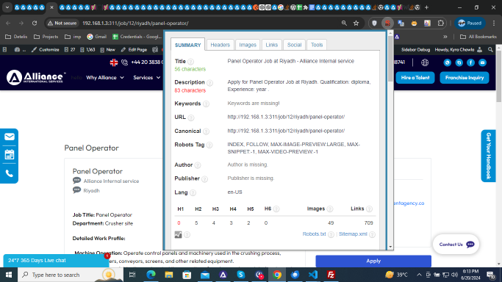Click the blue Apply button
The image size is (502, 282).
click(x=373, y=261)
